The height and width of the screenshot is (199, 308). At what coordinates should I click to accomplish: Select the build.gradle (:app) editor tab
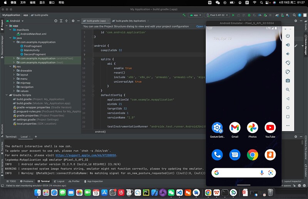96,21
